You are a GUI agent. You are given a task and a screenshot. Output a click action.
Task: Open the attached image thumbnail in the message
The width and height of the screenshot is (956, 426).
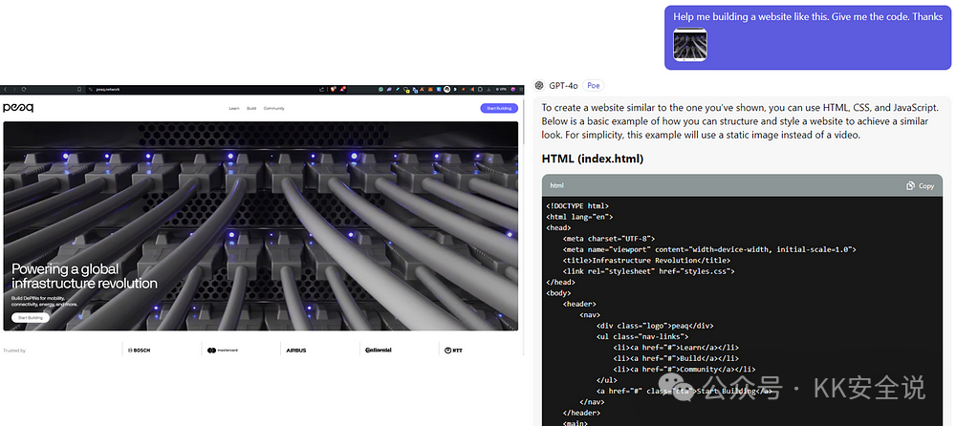pyautogui.click(x=689, y=45)
